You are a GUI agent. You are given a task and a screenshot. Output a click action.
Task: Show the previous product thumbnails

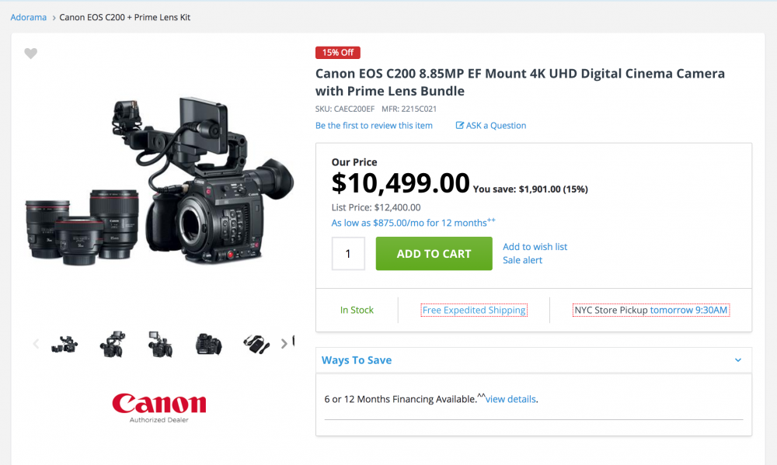pyautogui.click(x=36, y=344)
